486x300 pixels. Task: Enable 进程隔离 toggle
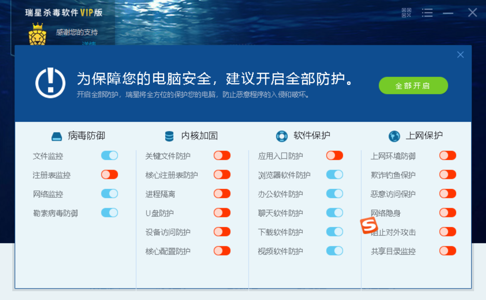coord(222,194)
